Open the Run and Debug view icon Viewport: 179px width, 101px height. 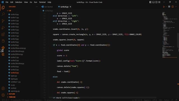tap(3, 27)
